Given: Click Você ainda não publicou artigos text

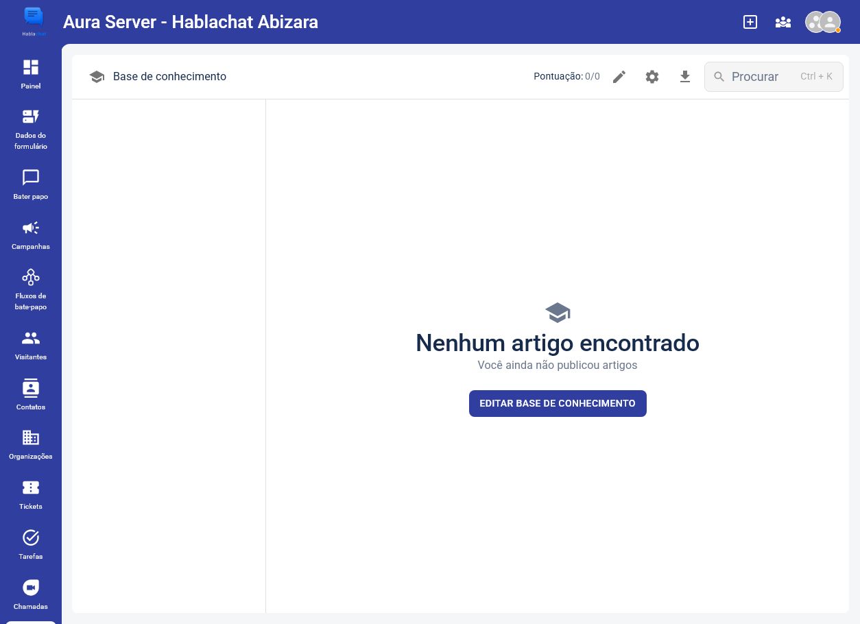Looking at the screenshot, I should pos(558,365).
